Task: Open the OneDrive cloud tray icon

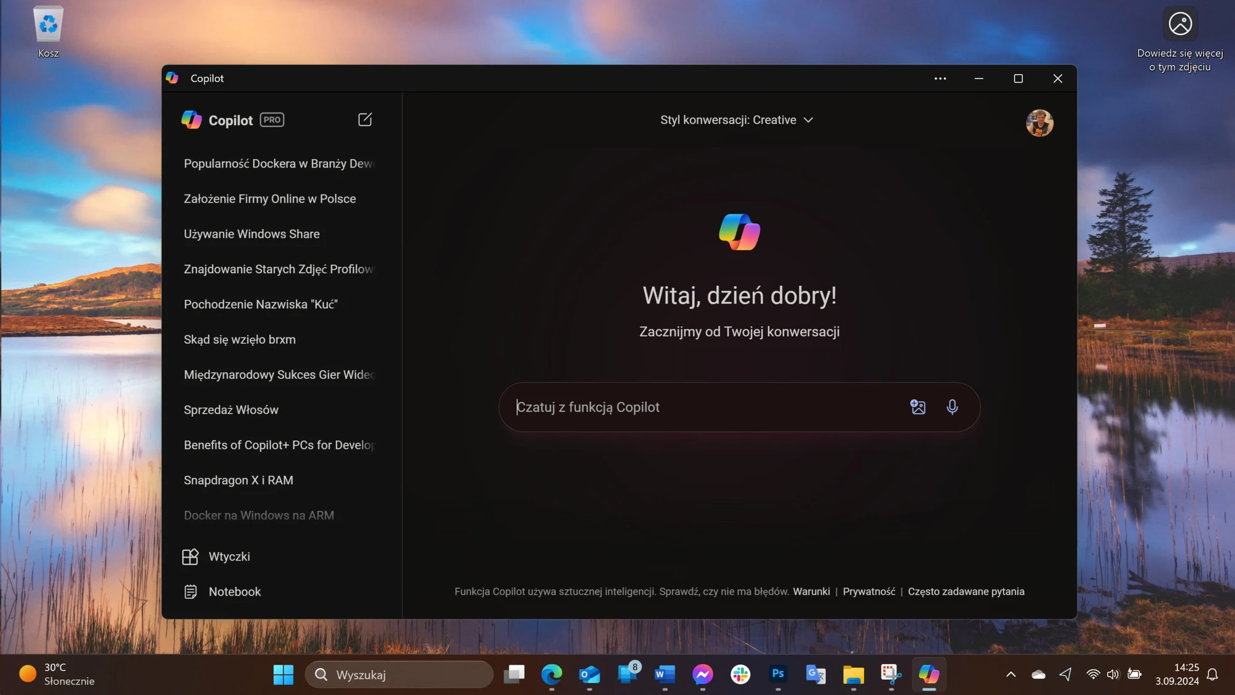Action: [1039, 675]
